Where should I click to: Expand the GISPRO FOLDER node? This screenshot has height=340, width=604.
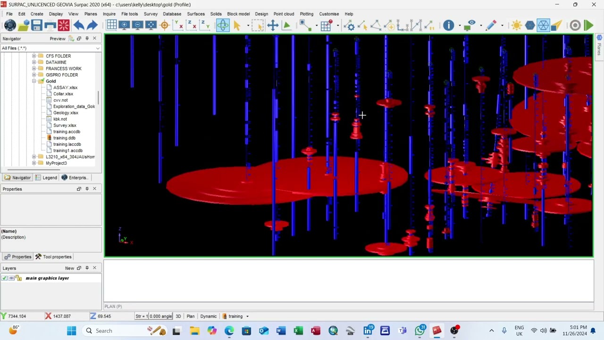click(x=34, y=75)
